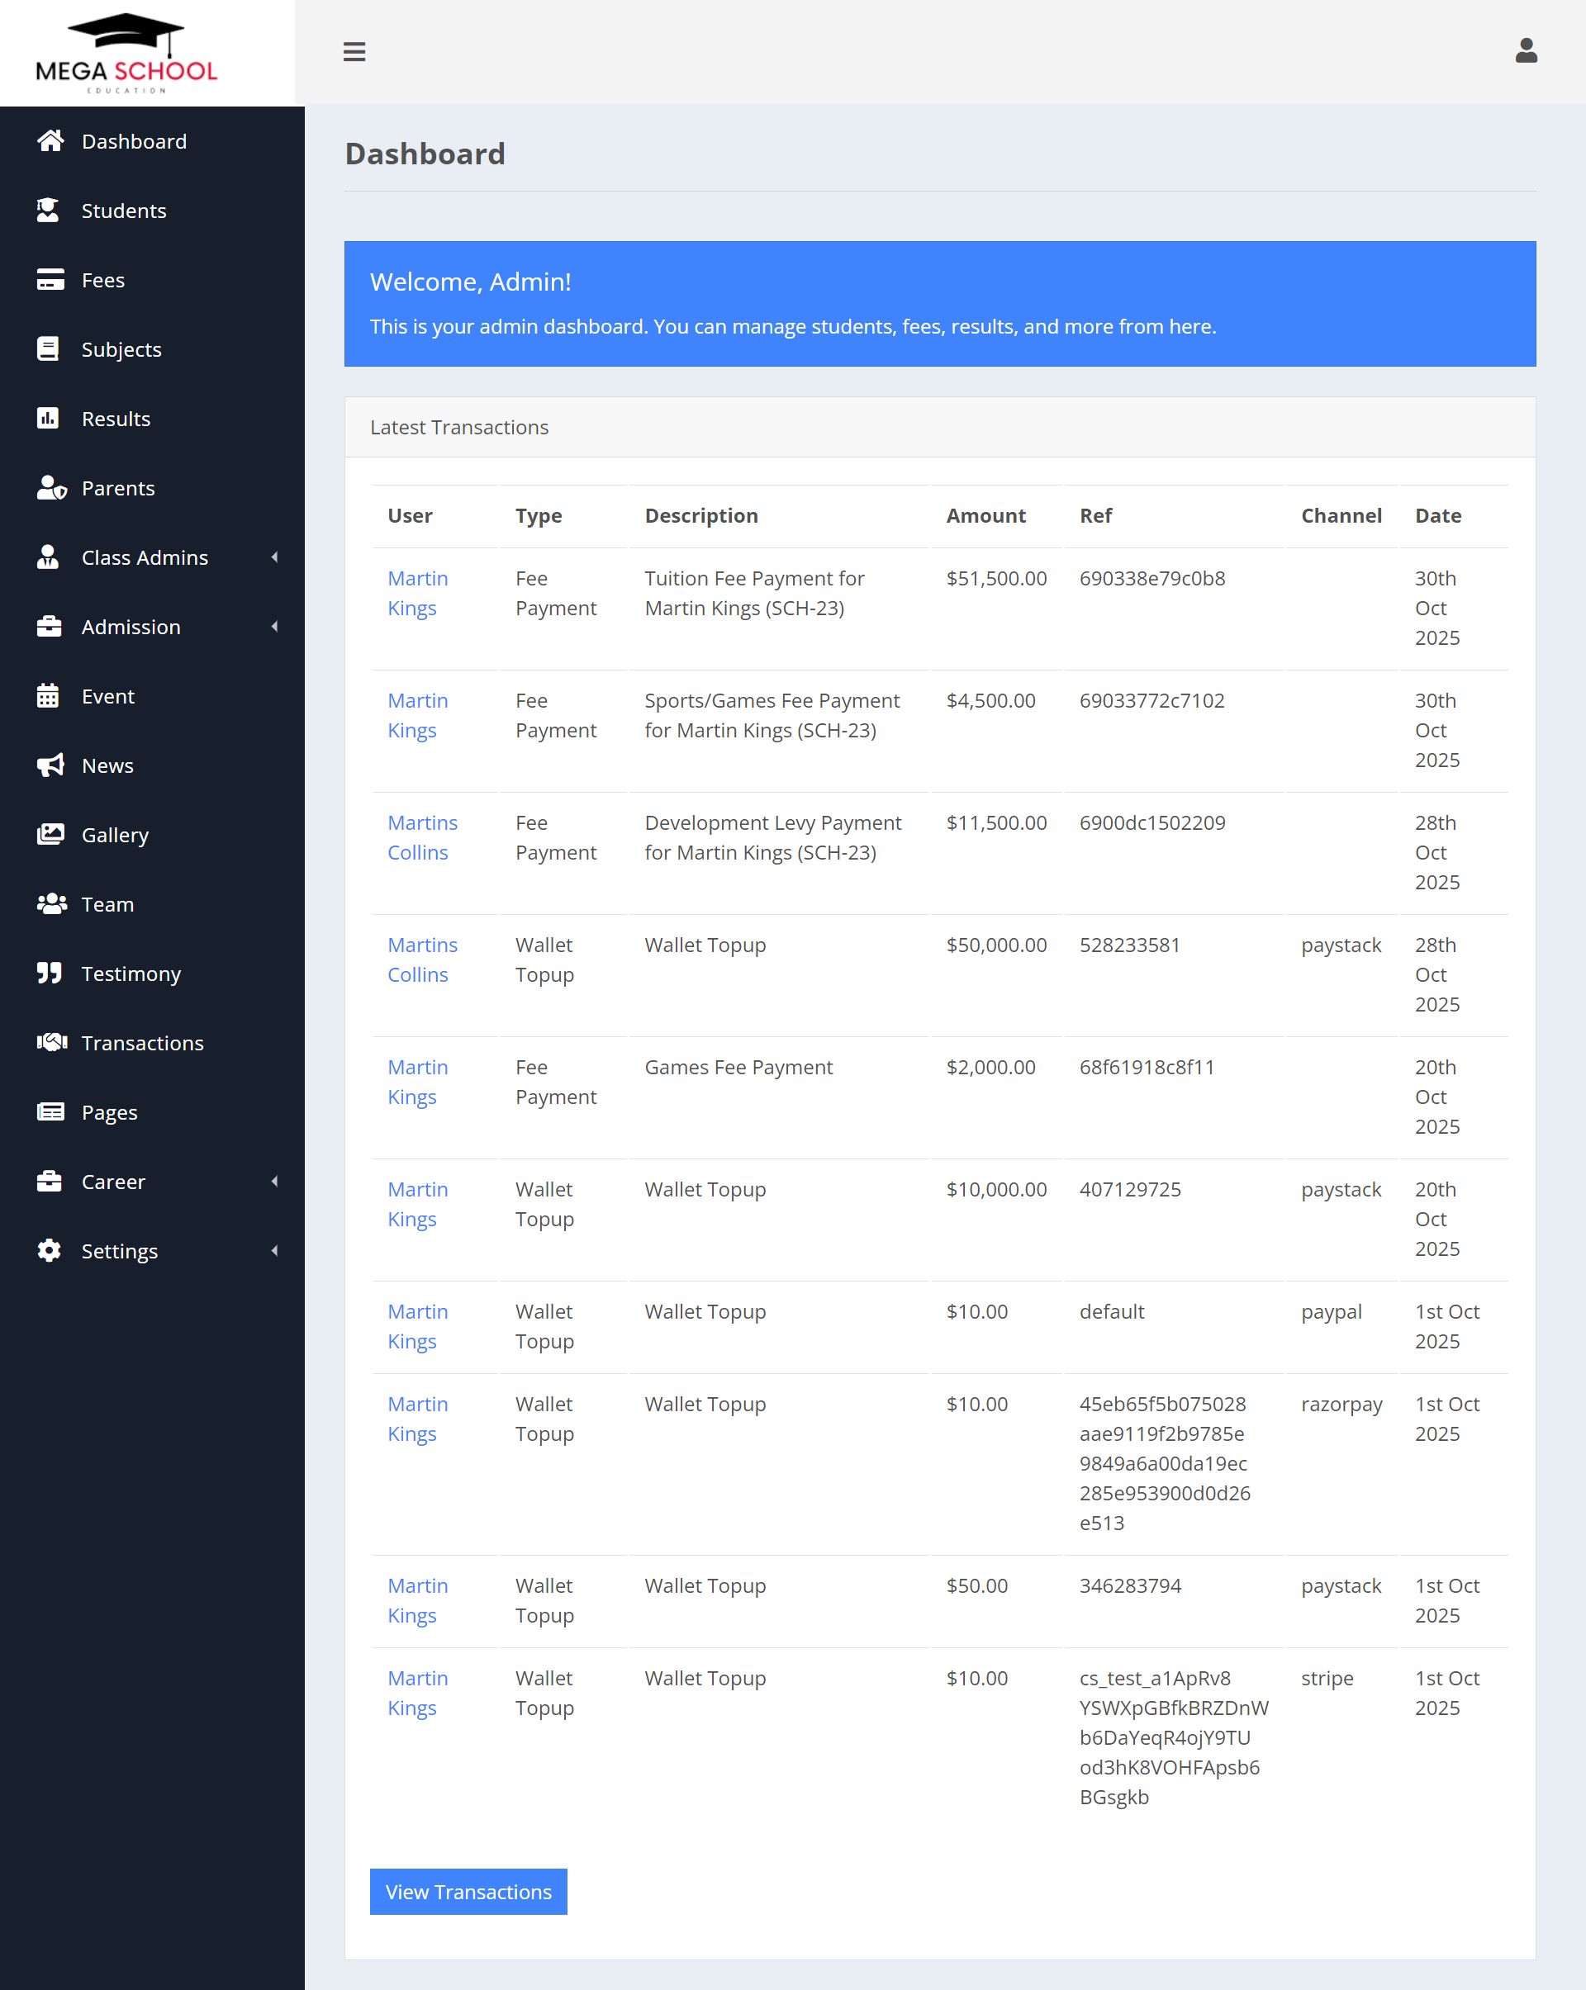
Task: Click the Students graduate icon in sidebar
Action: click(x=48, y=211)
